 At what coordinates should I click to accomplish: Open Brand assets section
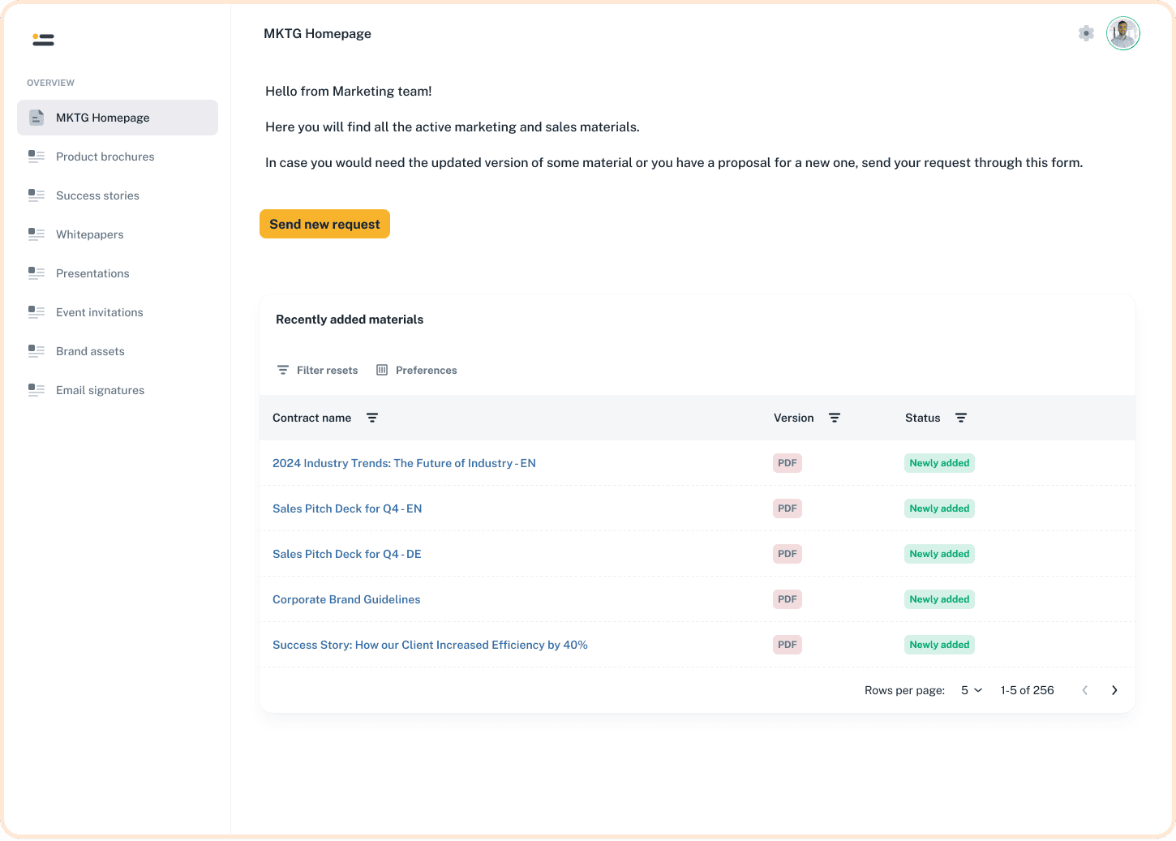(x=118, y=351)
